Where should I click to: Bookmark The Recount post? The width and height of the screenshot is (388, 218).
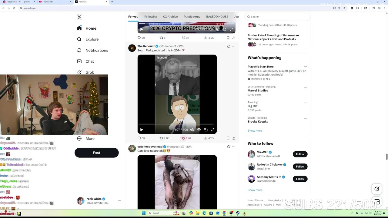click(228, 138)
